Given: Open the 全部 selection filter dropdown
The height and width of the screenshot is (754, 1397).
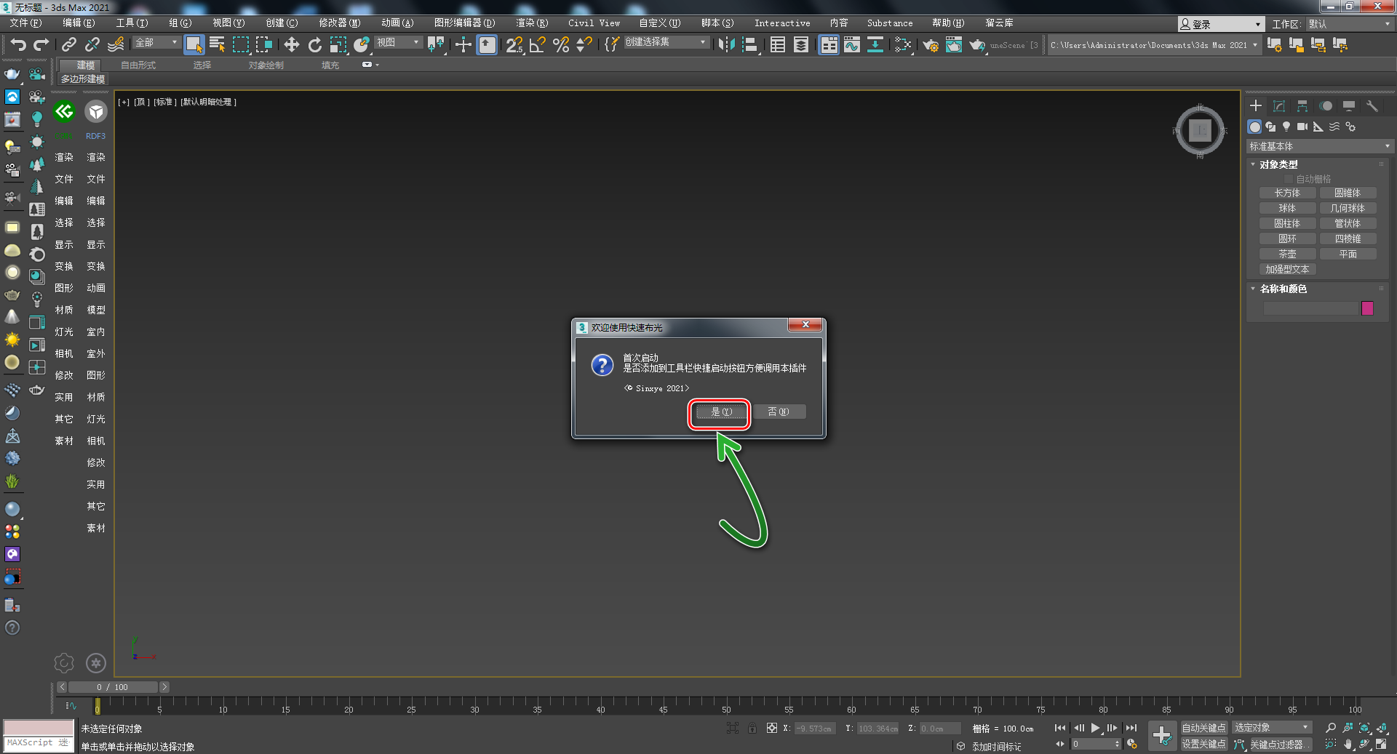Looking at the screenshot, I should (x=156, y=43).
